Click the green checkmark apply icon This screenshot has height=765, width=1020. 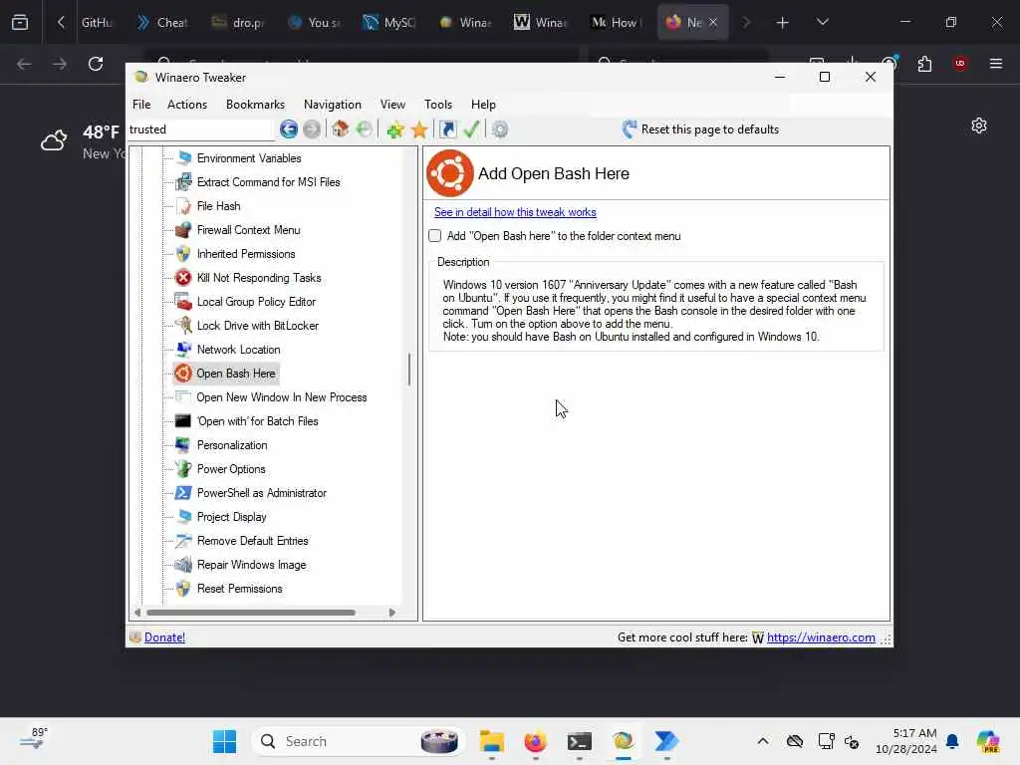pyautogui.click(x=471, y=128)
